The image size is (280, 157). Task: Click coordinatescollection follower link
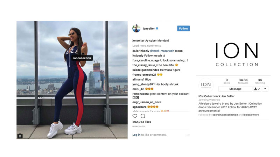coord(225,115)
